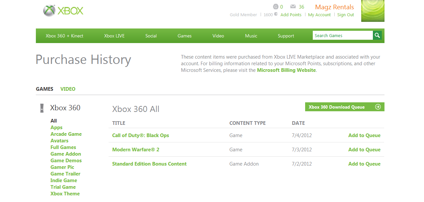The height and width of the screenshot is (202, 424).
Task: Click Sign Out
Action: (346, 15)
